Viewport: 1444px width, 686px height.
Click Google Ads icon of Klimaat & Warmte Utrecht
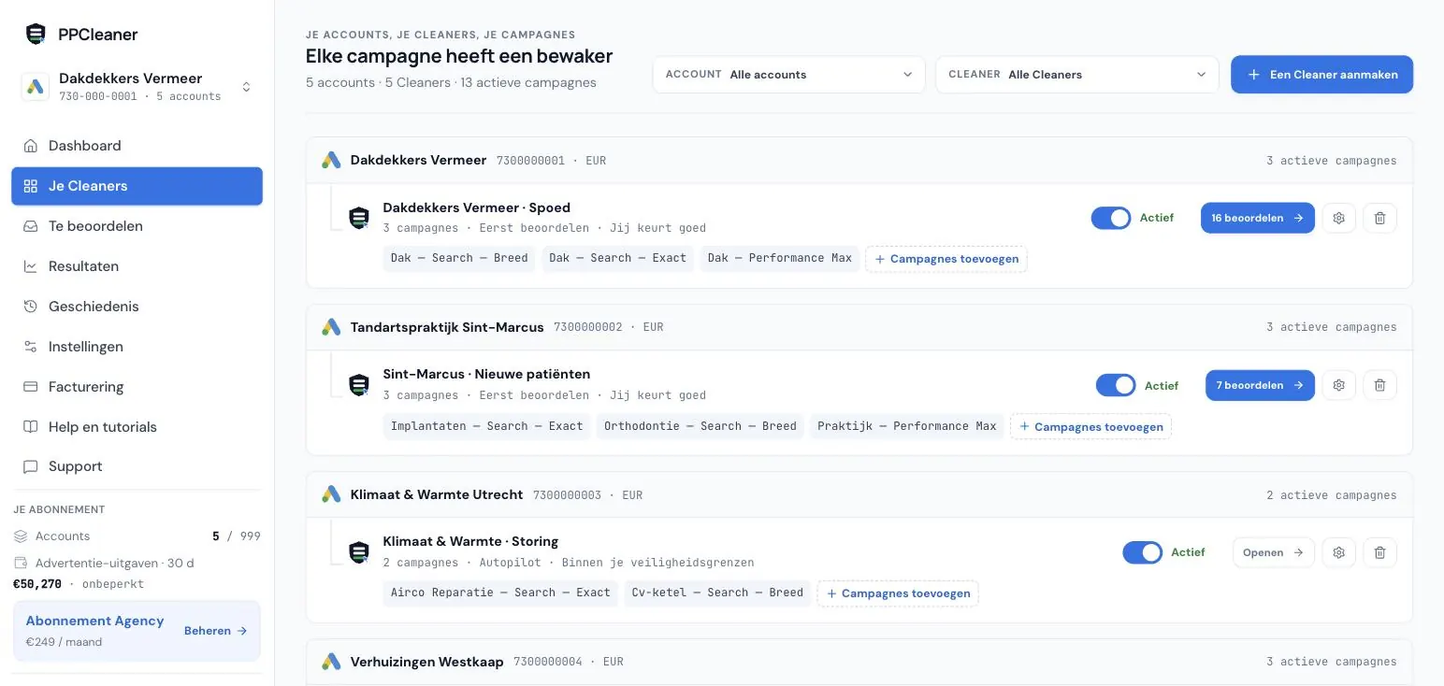pos(331,494)
